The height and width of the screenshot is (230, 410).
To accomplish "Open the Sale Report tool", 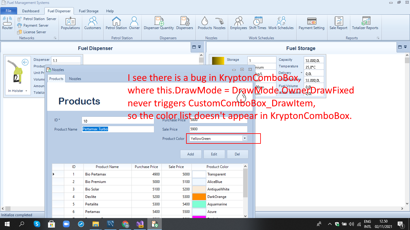I will [x=338, y=23].
